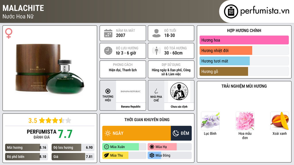Click the Độ phổ biến 8.10 score bar
The width and height of the screenshot is (294, 165).
[x=26, y=157]
